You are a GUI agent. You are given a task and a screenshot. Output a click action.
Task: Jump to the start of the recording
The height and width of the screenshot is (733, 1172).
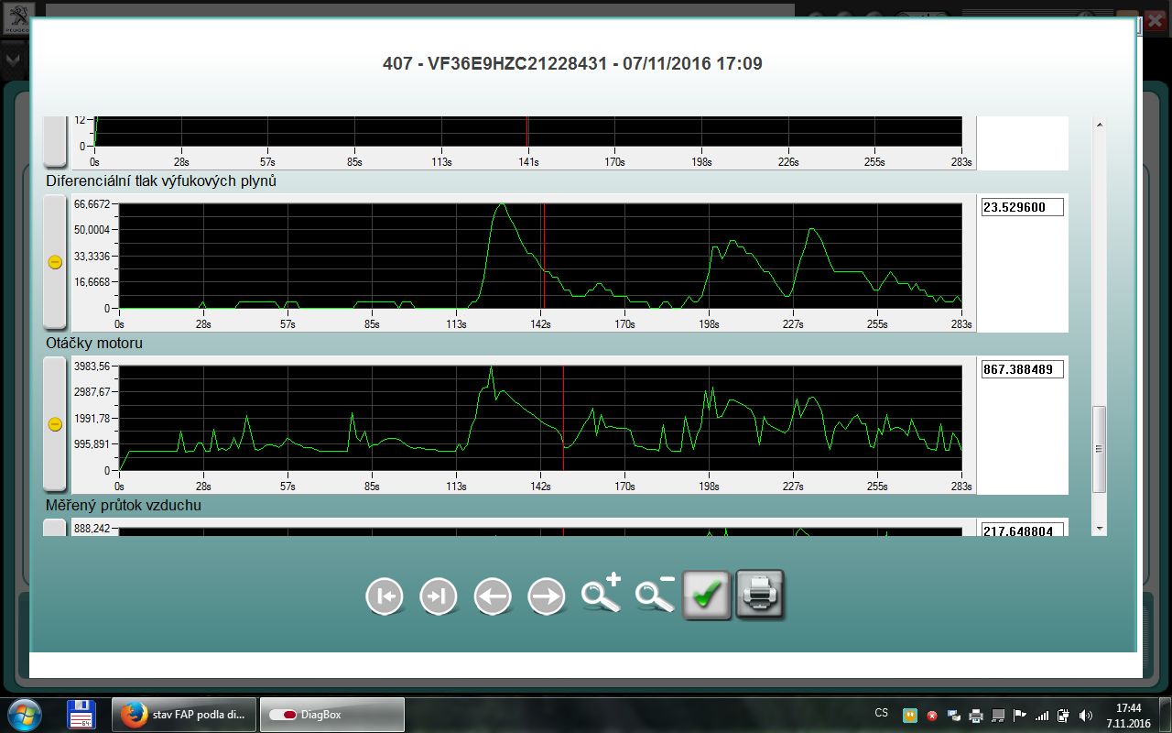(x=385, y=596)
